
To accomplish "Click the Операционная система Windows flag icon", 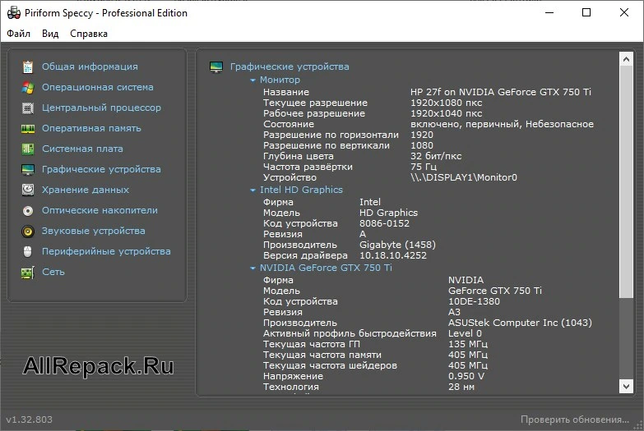I will pyautogui.click(x=27, y=87).
